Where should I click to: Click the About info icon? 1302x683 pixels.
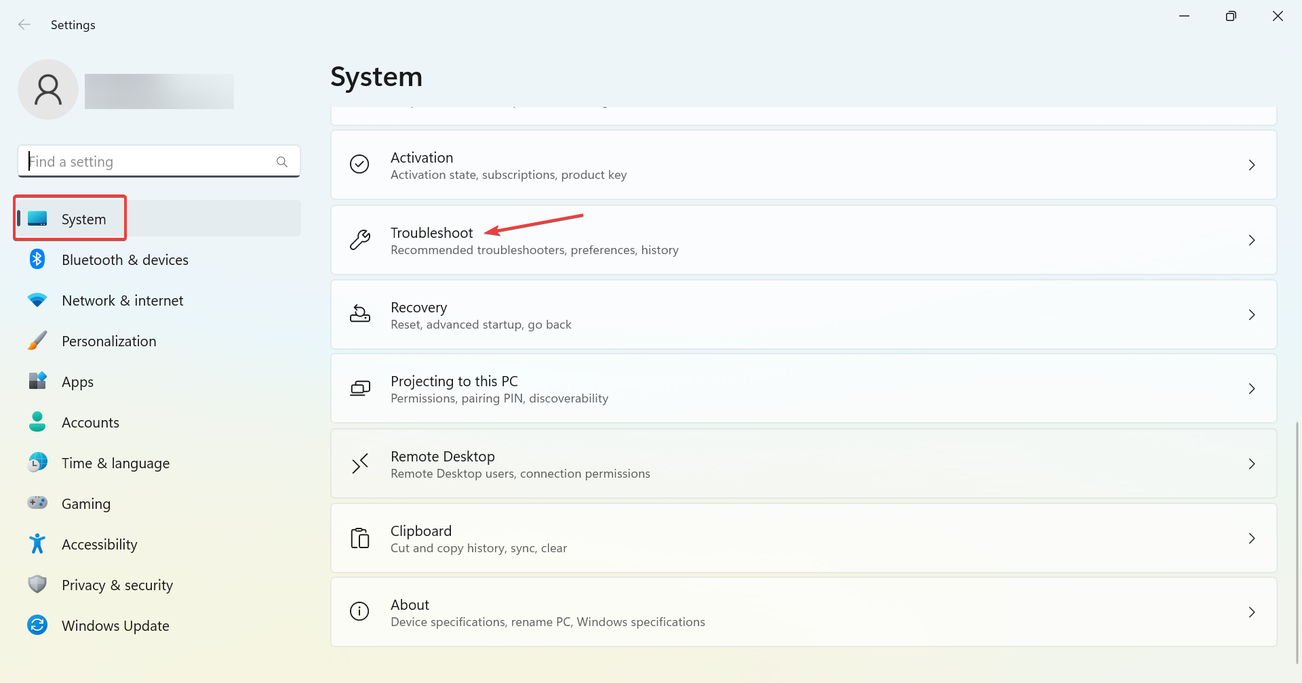[359, 611]
